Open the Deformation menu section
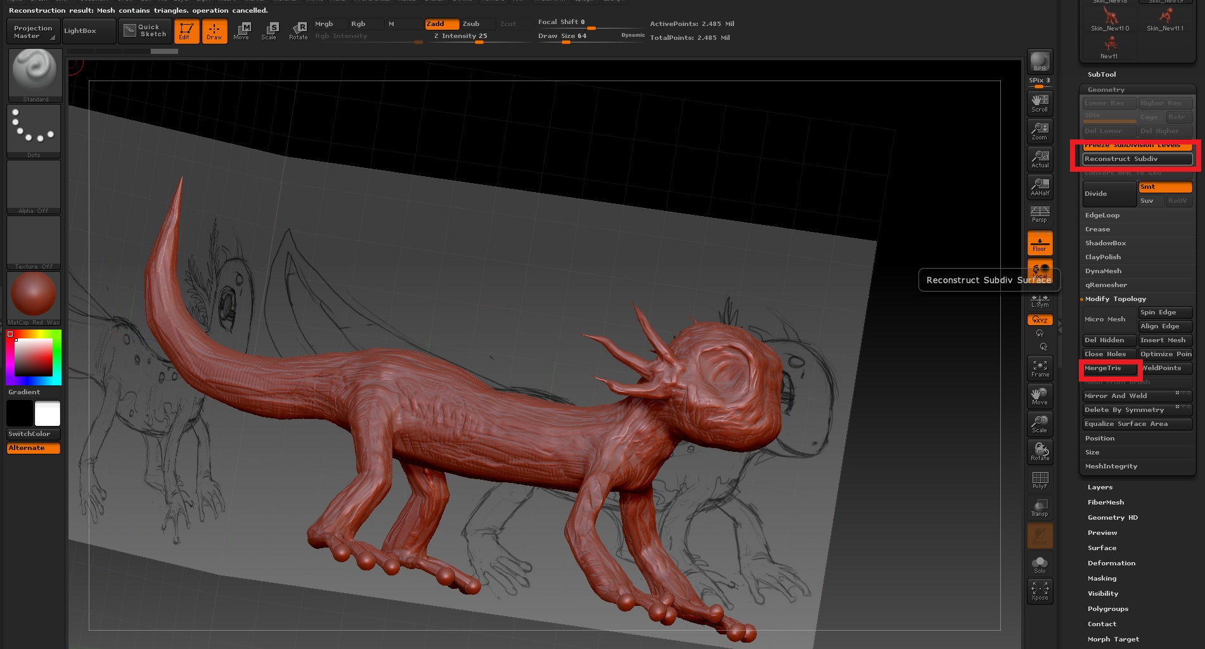Viewport: 1205px width, 649px height. (x=1111, y=563)
